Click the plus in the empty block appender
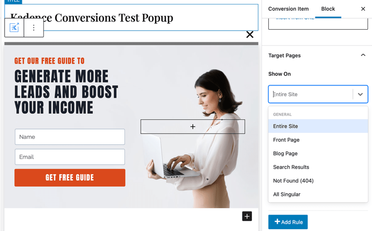 point(193,127)
